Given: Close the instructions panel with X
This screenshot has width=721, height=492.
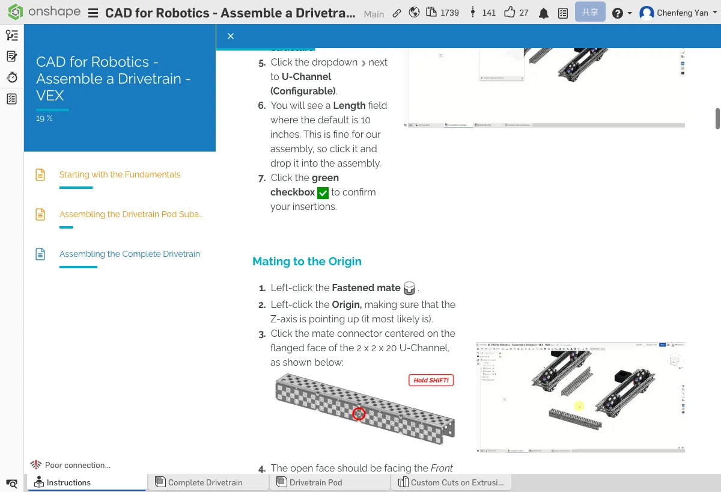Looking at the screenshot, I should pos(231,36).
